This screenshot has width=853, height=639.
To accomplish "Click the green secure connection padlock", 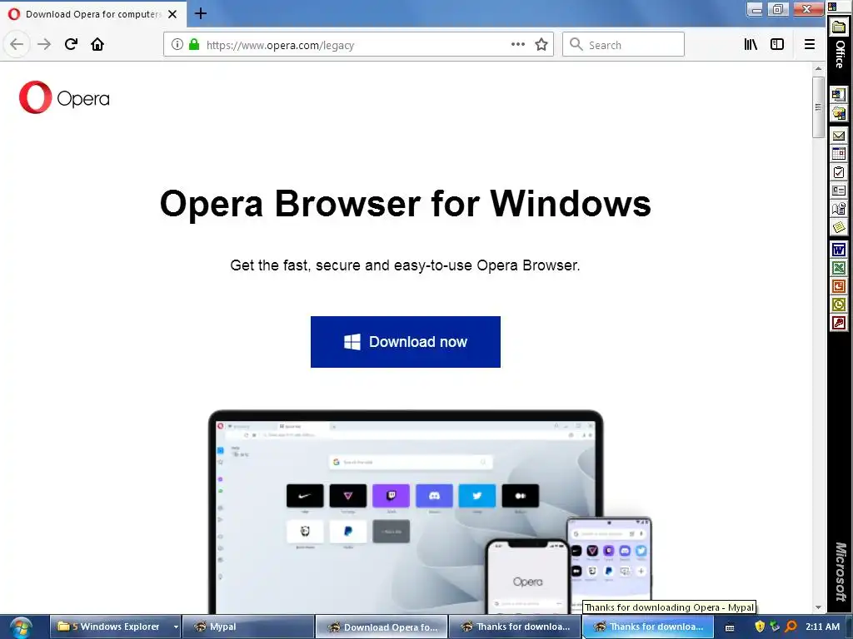I will pos(193,44).
